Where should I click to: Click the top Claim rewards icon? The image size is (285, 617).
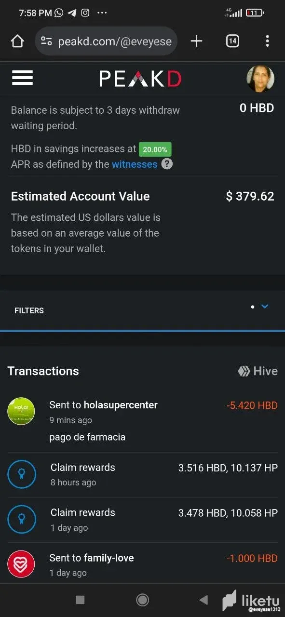tap(22, 474)
